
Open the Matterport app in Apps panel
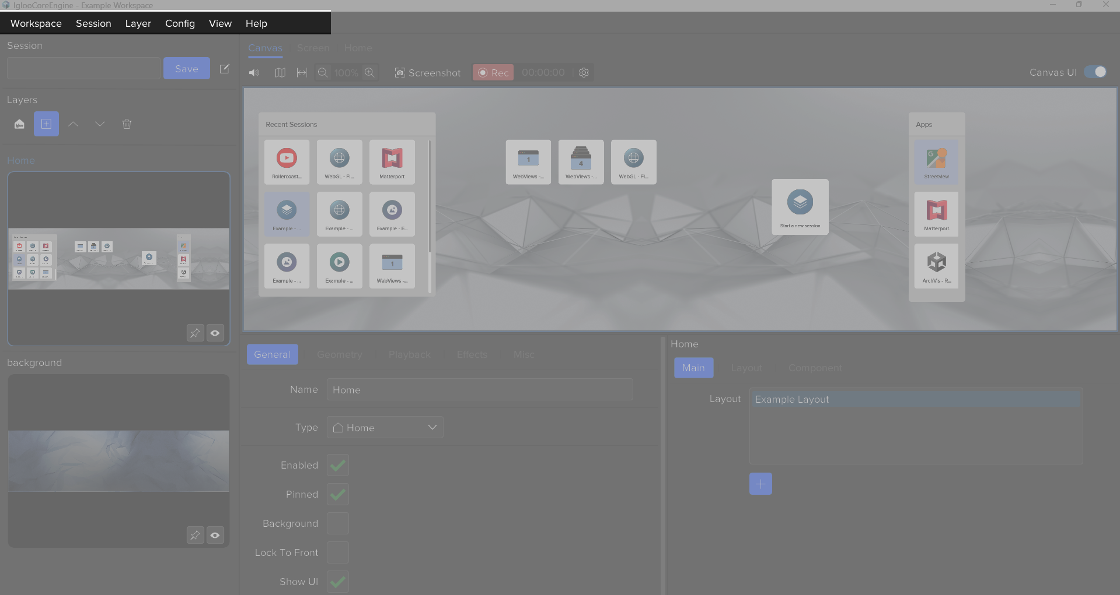(x=936, y=214)
